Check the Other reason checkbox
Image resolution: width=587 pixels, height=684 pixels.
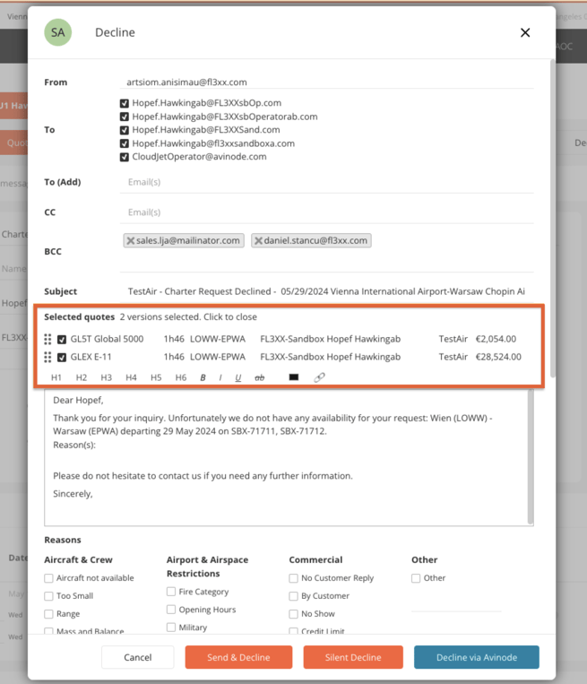pos(416,578)
